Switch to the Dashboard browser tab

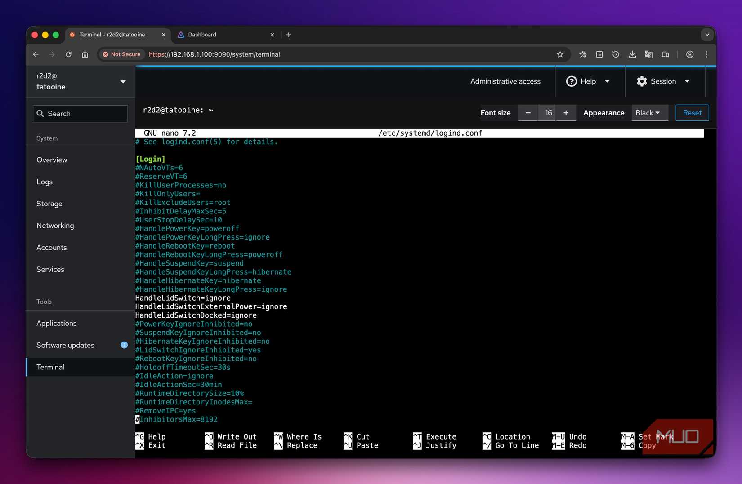click(x=202, y=35)
